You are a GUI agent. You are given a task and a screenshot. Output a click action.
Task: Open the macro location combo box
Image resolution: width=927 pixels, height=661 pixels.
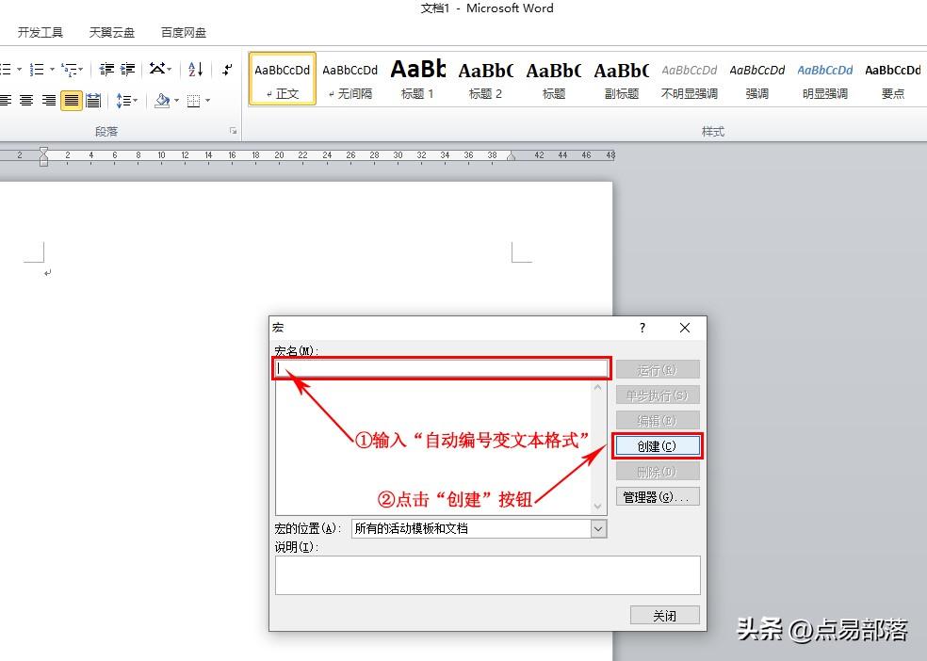479,528
